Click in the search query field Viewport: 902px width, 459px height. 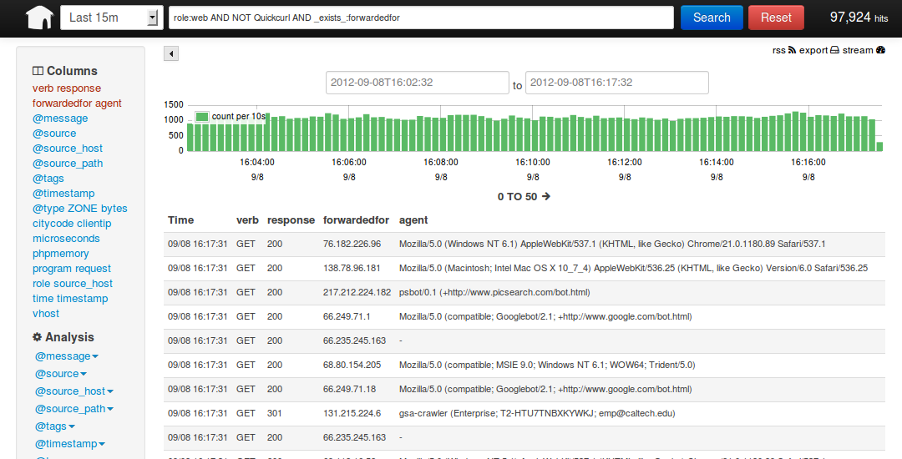coord(421,18)
